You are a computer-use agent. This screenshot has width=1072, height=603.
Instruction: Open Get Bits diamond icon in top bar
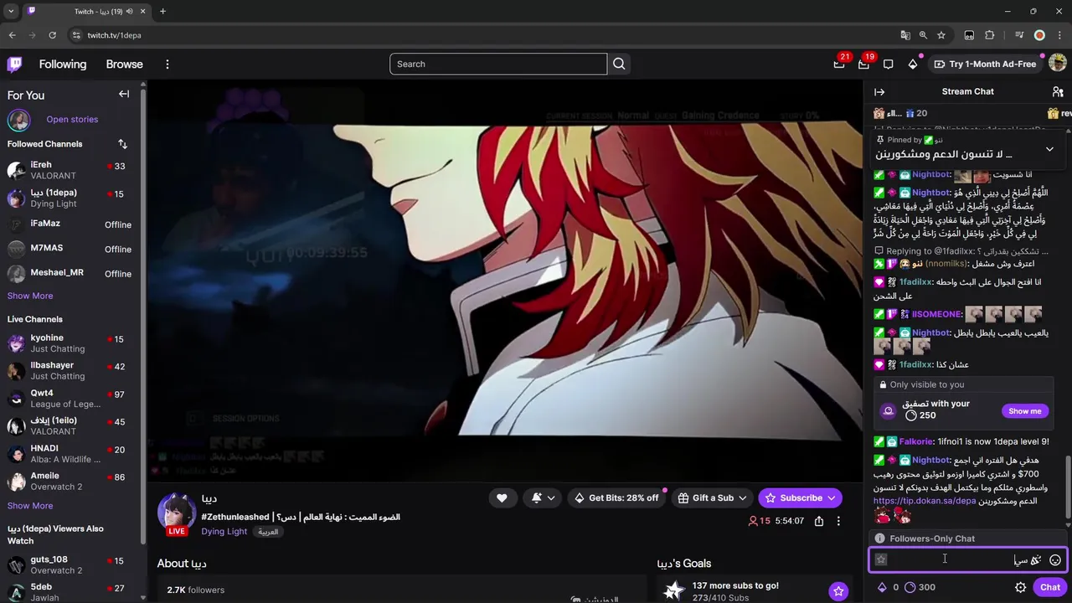tap(913, 64)
